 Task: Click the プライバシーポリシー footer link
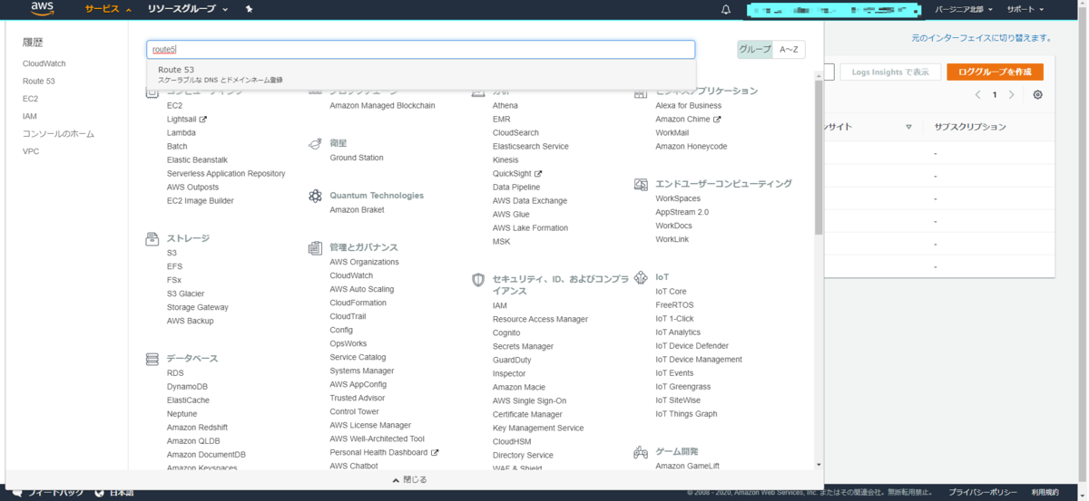pyautogui.click(x=983, y=492)
